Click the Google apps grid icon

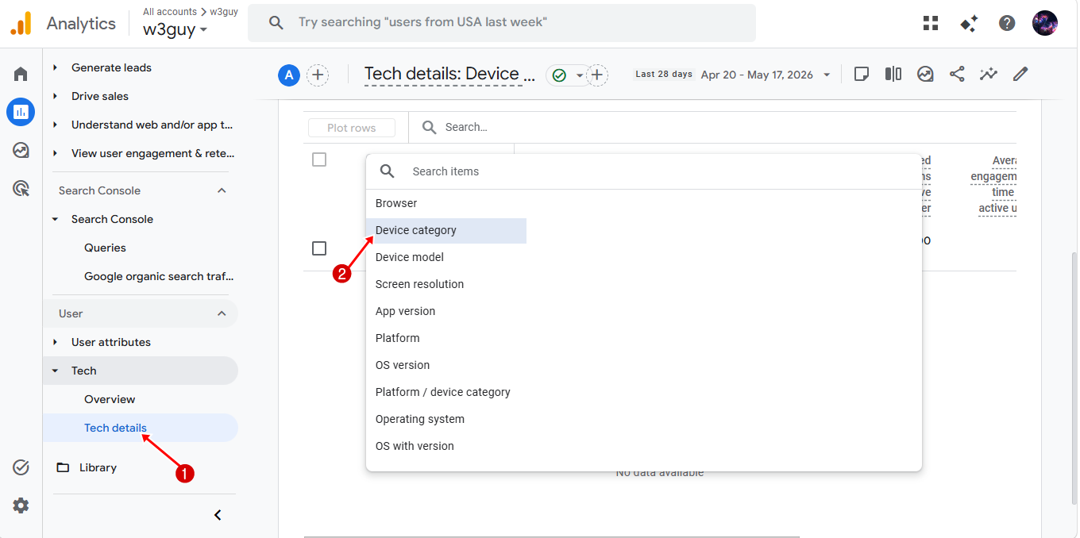point(931,23)
